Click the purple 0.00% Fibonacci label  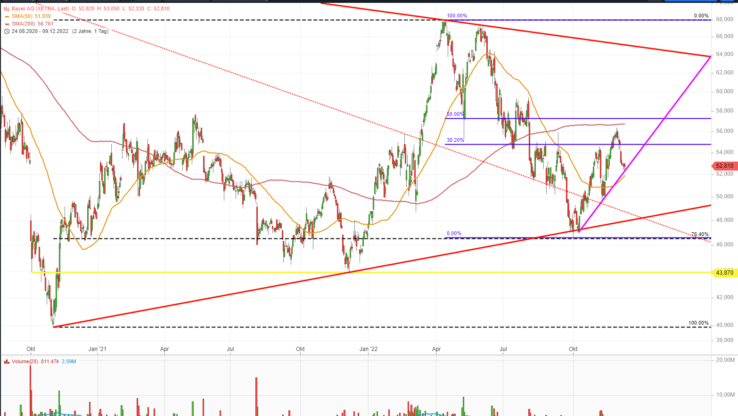tap(454, 234)
